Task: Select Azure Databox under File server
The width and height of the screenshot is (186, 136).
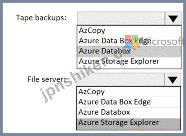Action: (x=129, y=113)
